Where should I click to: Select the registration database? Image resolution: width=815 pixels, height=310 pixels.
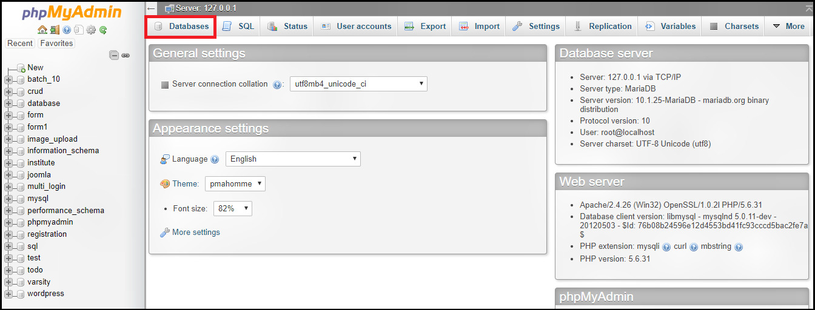pos(47,234)
